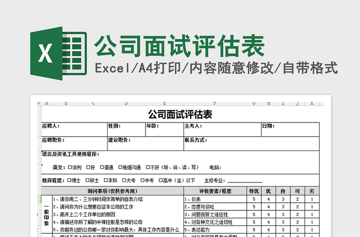
Task: Select the 语言及资讯工具使用程序 label
Action: 71,154
